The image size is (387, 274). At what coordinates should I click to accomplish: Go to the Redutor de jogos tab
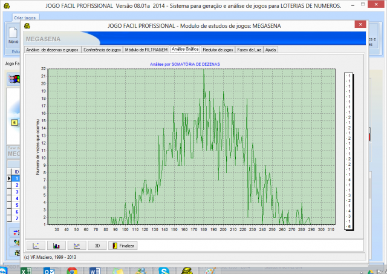click(218, 49)
